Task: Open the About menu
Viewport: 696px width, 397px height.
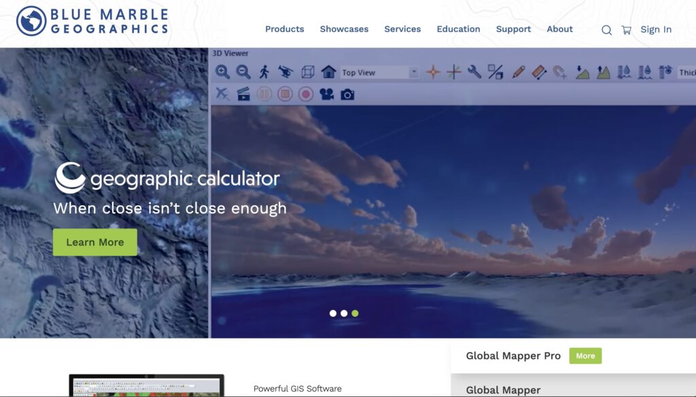Action: pyautogui.click(x=560, y=29)
